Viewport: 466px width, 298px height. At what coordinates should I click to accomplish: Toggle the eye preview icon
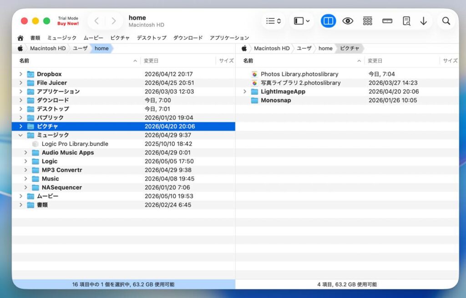coord(347,21)
